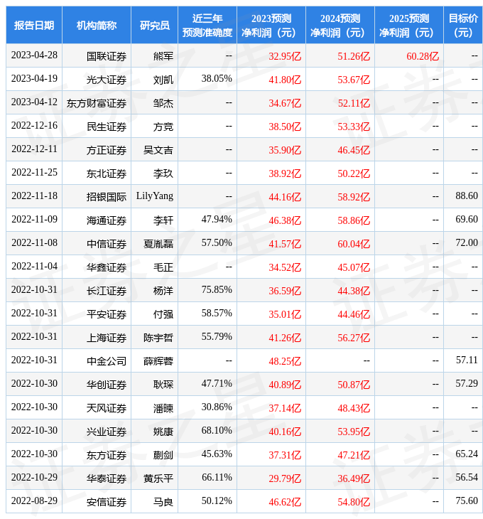The image size is (483, 519).
Task: Select institution 华泰证券
Action: (107, 478)
